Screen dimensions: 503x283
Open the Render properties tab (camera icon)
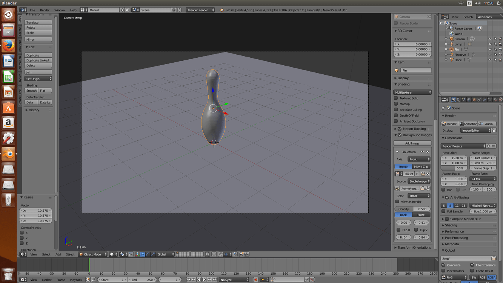pyautogui.click(x=454, y=100)
